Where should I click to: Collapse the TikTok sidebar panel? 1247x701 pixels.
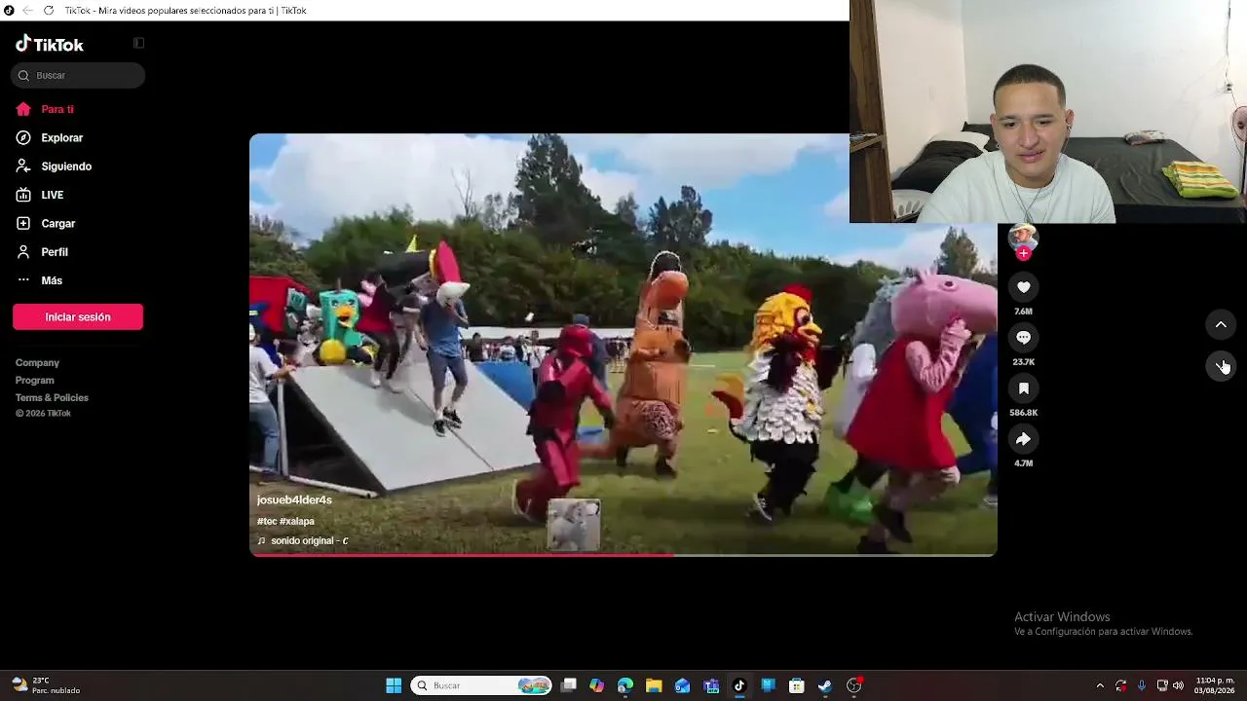[138, 43]
